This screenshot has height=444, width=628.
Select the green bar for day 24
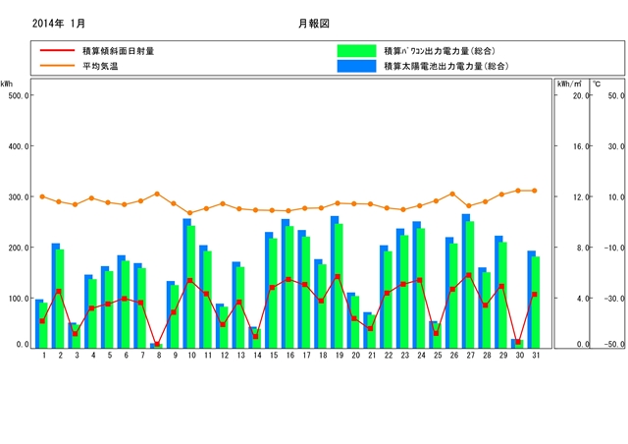[x=421, y=289]
